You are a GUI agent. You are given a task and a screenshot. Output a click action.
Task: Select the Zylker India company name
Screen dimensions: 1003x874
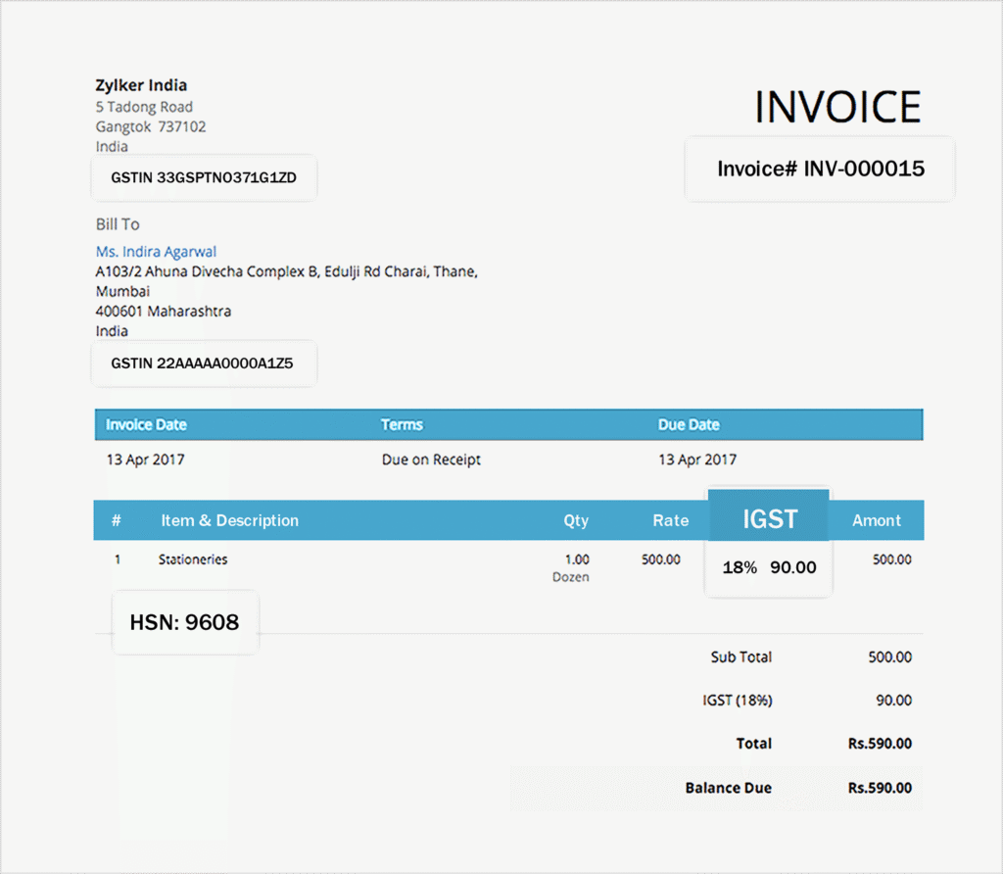pos(141,85)
